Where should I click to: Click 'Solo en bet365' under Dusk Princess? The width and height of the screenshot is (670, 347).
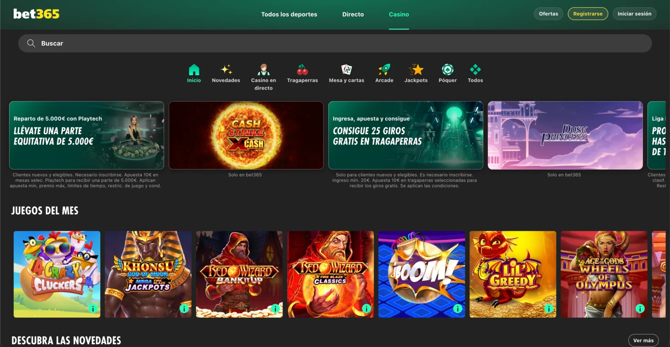564,175
